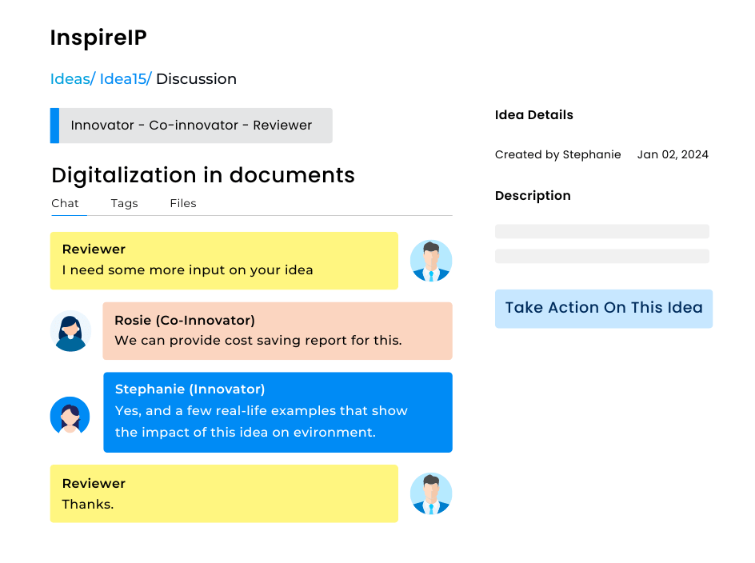
Task: Select Rosie's cost saving report message
Action: tap(277, 331)
